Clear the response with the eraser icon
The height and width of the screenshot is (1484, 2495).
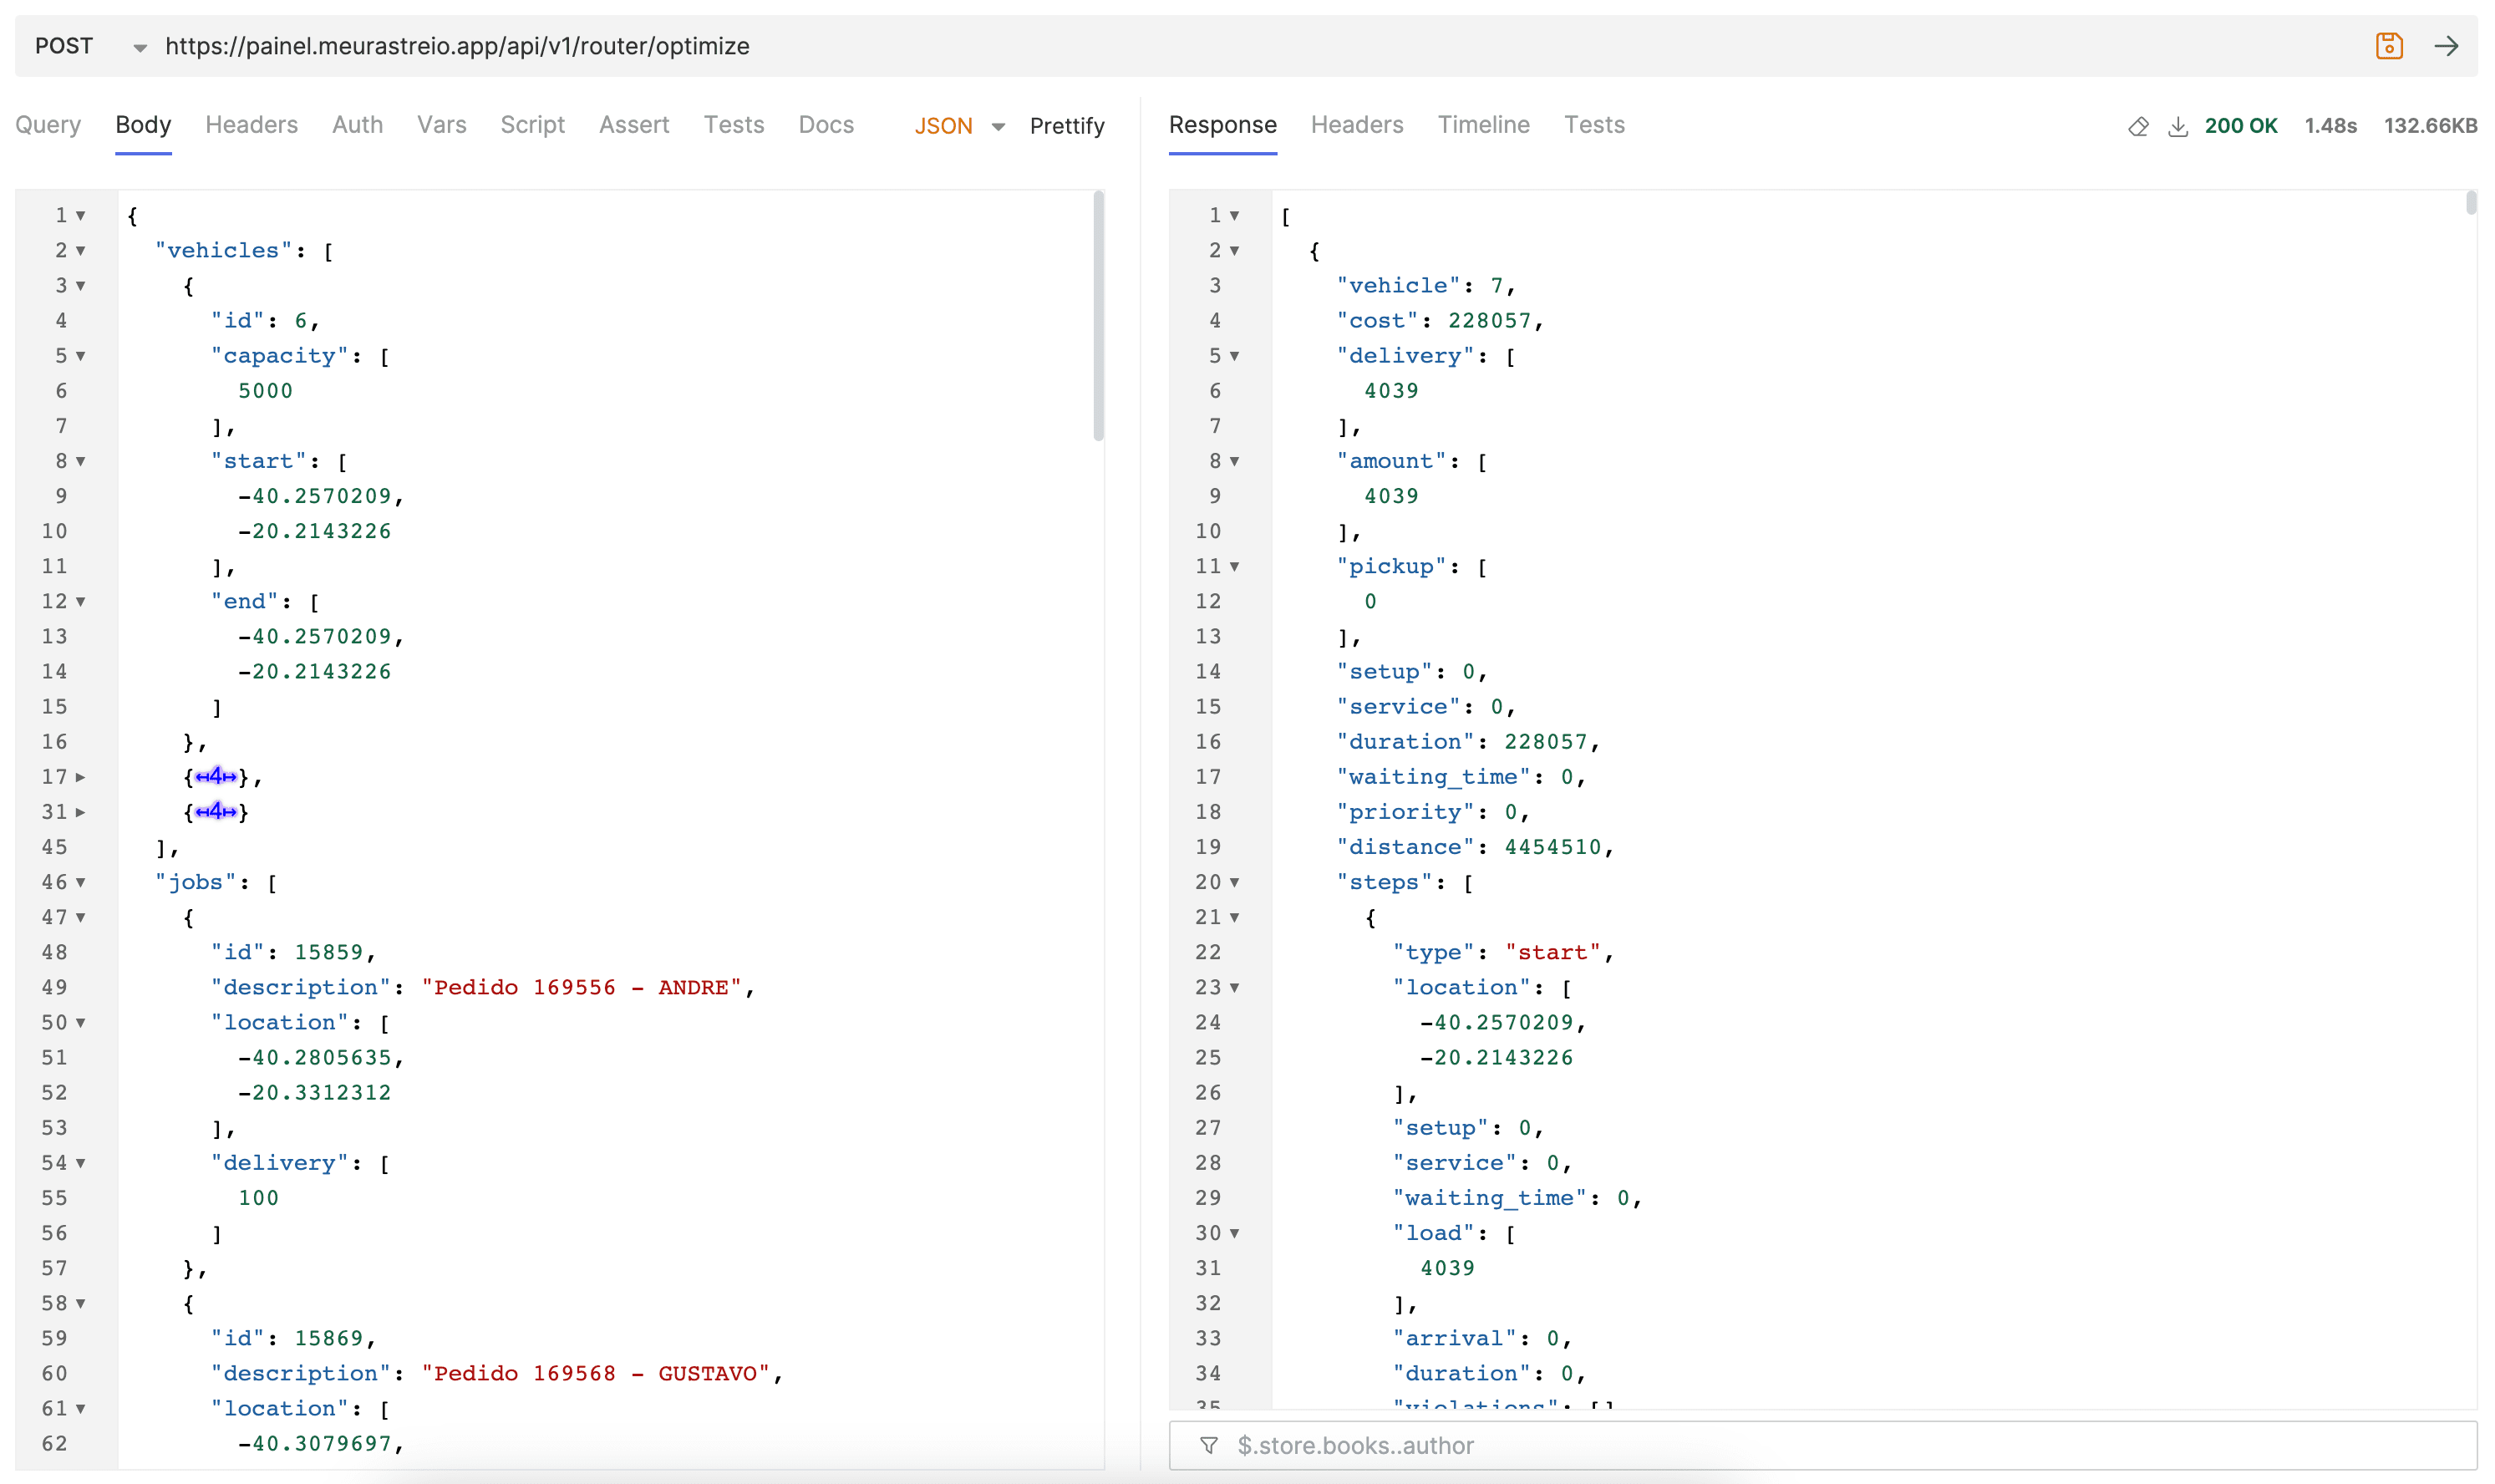tap(2137, 126)
